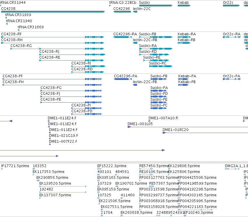
Task: Select the CG4238-PF protein label
Action: [13, 76]
